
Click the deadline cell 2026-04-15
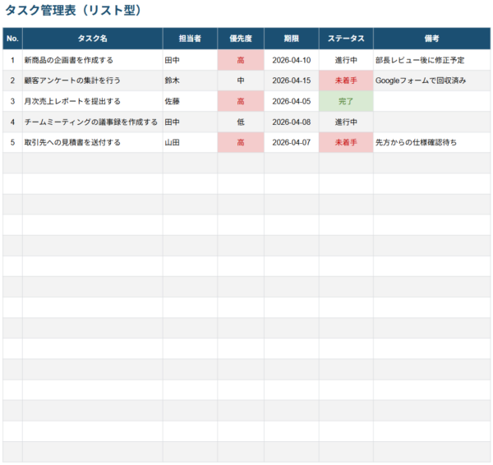point(291,81)
